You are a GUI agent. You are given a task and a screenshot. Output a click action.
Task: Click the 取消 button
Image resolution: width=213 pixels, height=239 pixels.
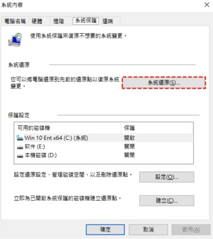148,229
